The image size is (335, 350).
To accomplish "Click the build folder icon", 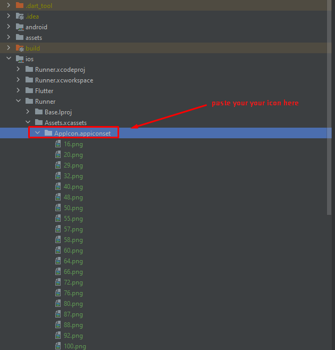I will coord(20,48).
